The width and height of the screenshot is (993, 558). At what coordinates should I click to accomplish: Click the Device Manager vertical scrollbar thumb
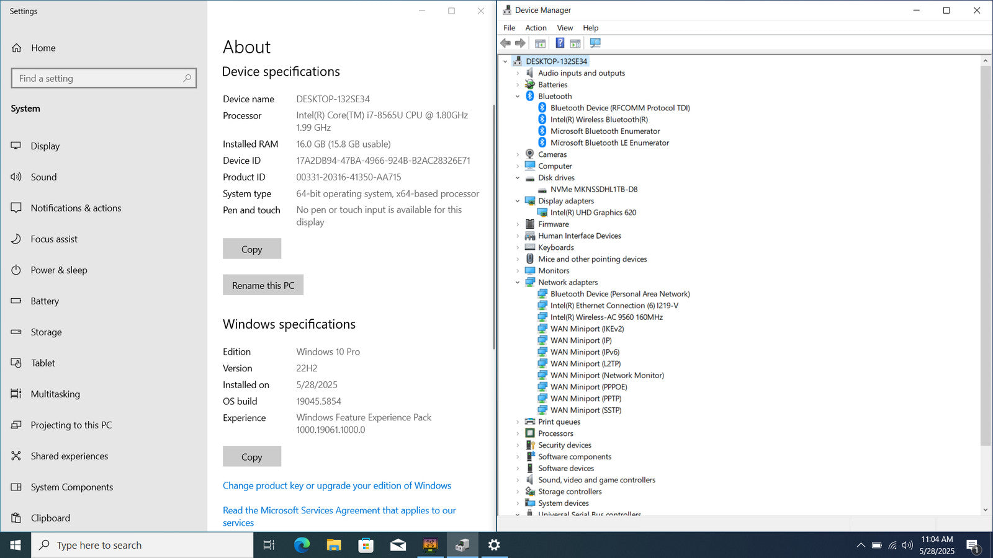[985, 255]
